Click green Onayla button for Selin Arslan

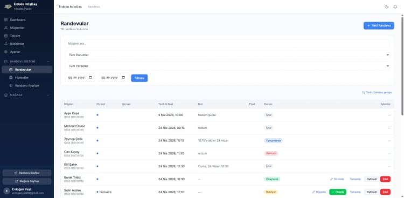[338, 192]
